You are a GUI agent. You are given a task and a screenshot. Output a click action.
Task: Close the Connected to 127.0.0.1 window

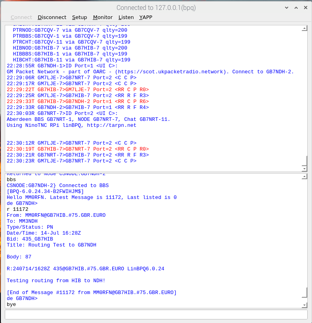(x=304, y=8)
